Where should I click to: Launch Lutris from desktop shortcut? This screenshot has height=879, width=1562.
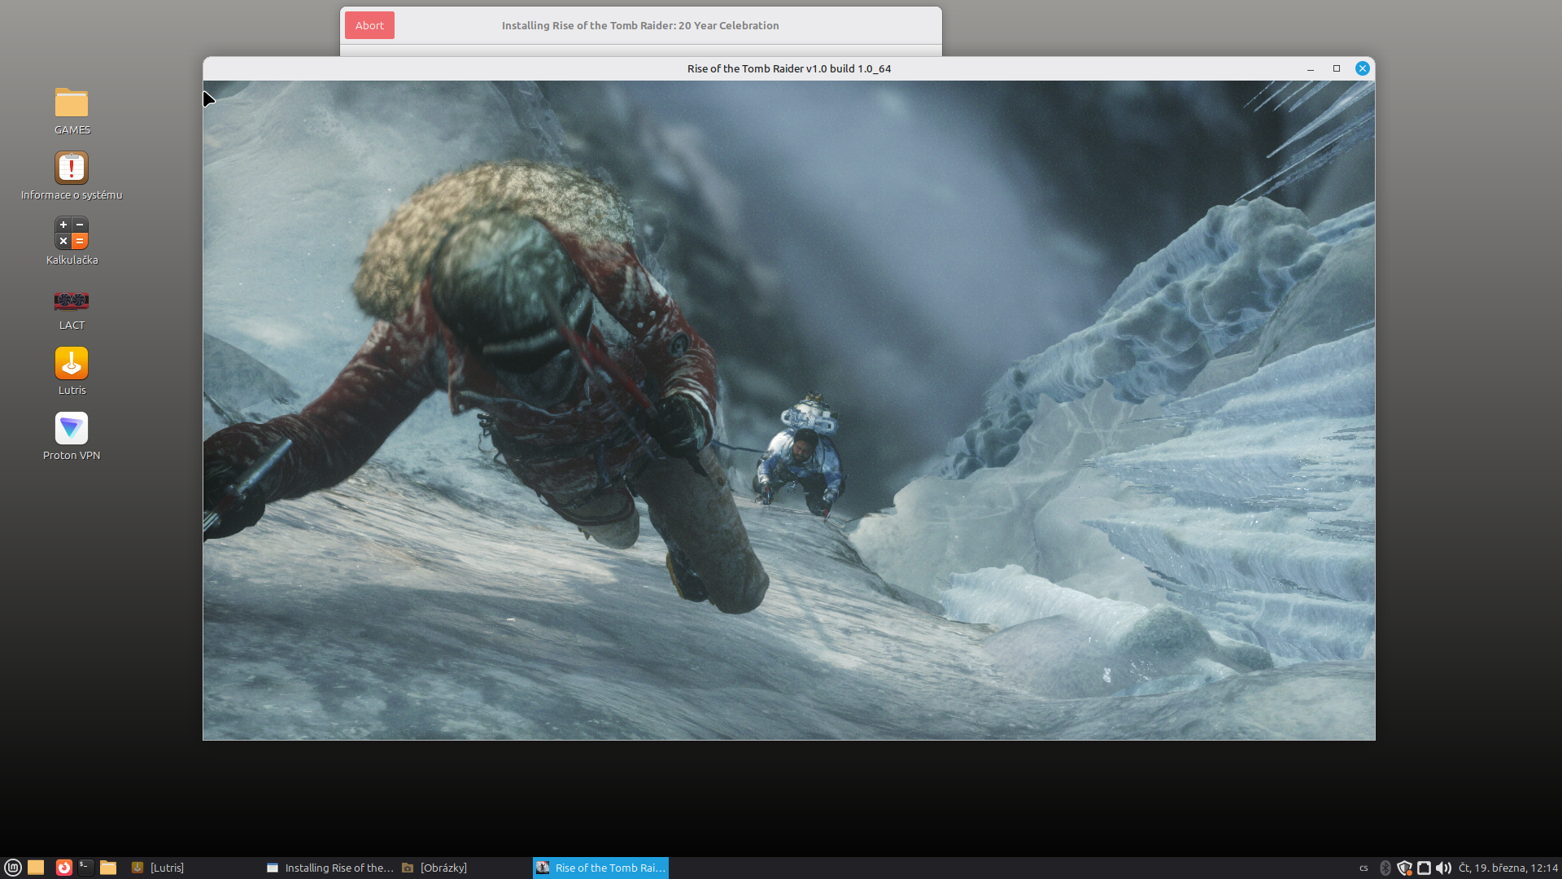pyautogui.click(x=72, y=364)
